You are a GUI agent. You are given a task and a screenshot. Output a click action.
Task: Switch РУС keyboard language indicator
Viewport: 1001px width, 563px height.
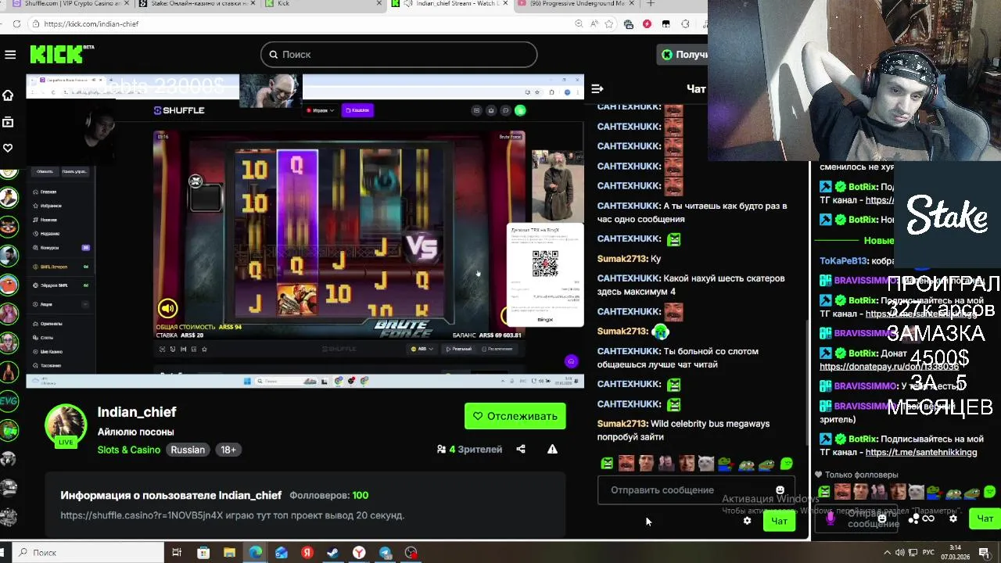point(929,553)
